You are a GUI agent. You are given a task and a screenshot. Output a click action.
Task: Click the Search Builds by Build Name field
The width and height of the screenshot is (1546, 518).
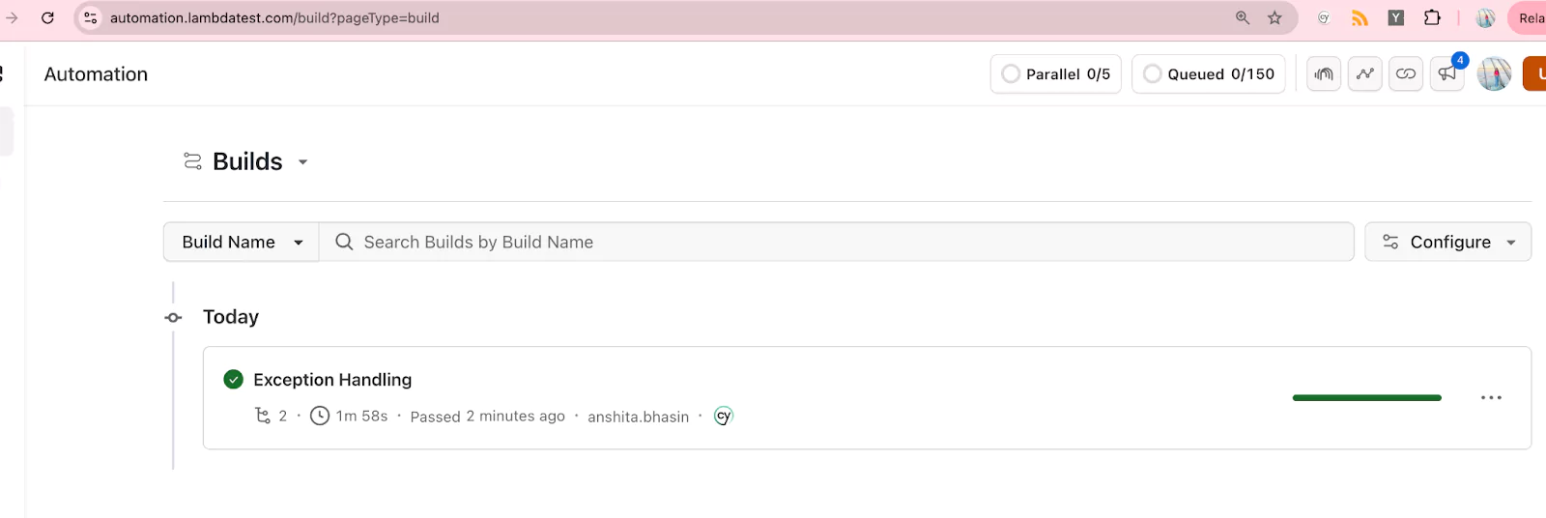pyautogui.click(x=836, y=243)
